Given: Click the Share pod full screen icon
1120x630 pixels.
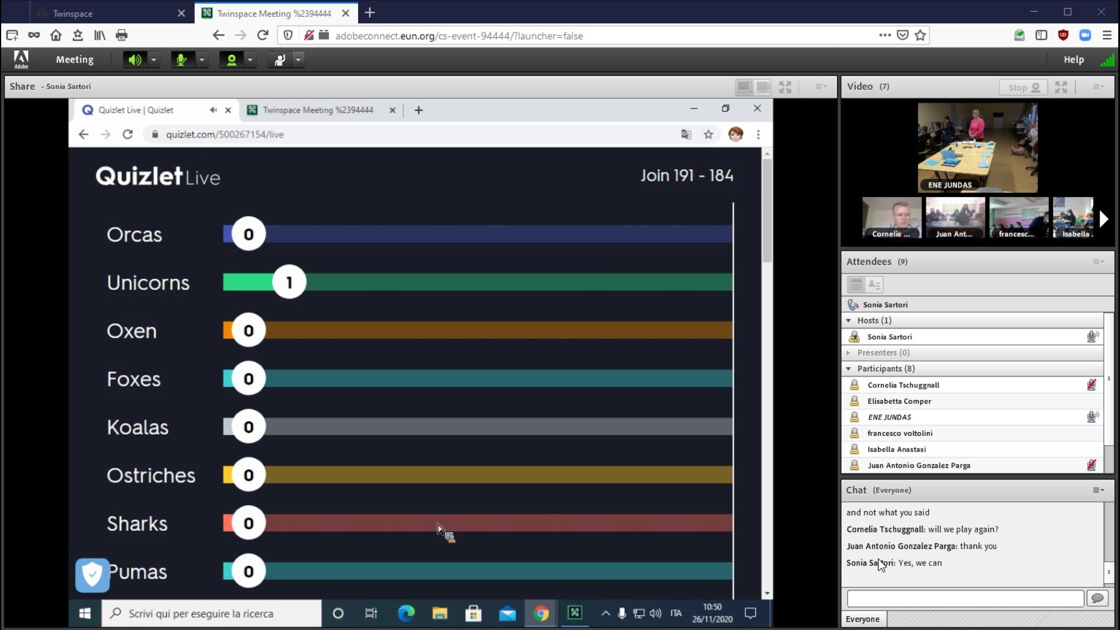Looking at the screenshot, I should 785,87.
